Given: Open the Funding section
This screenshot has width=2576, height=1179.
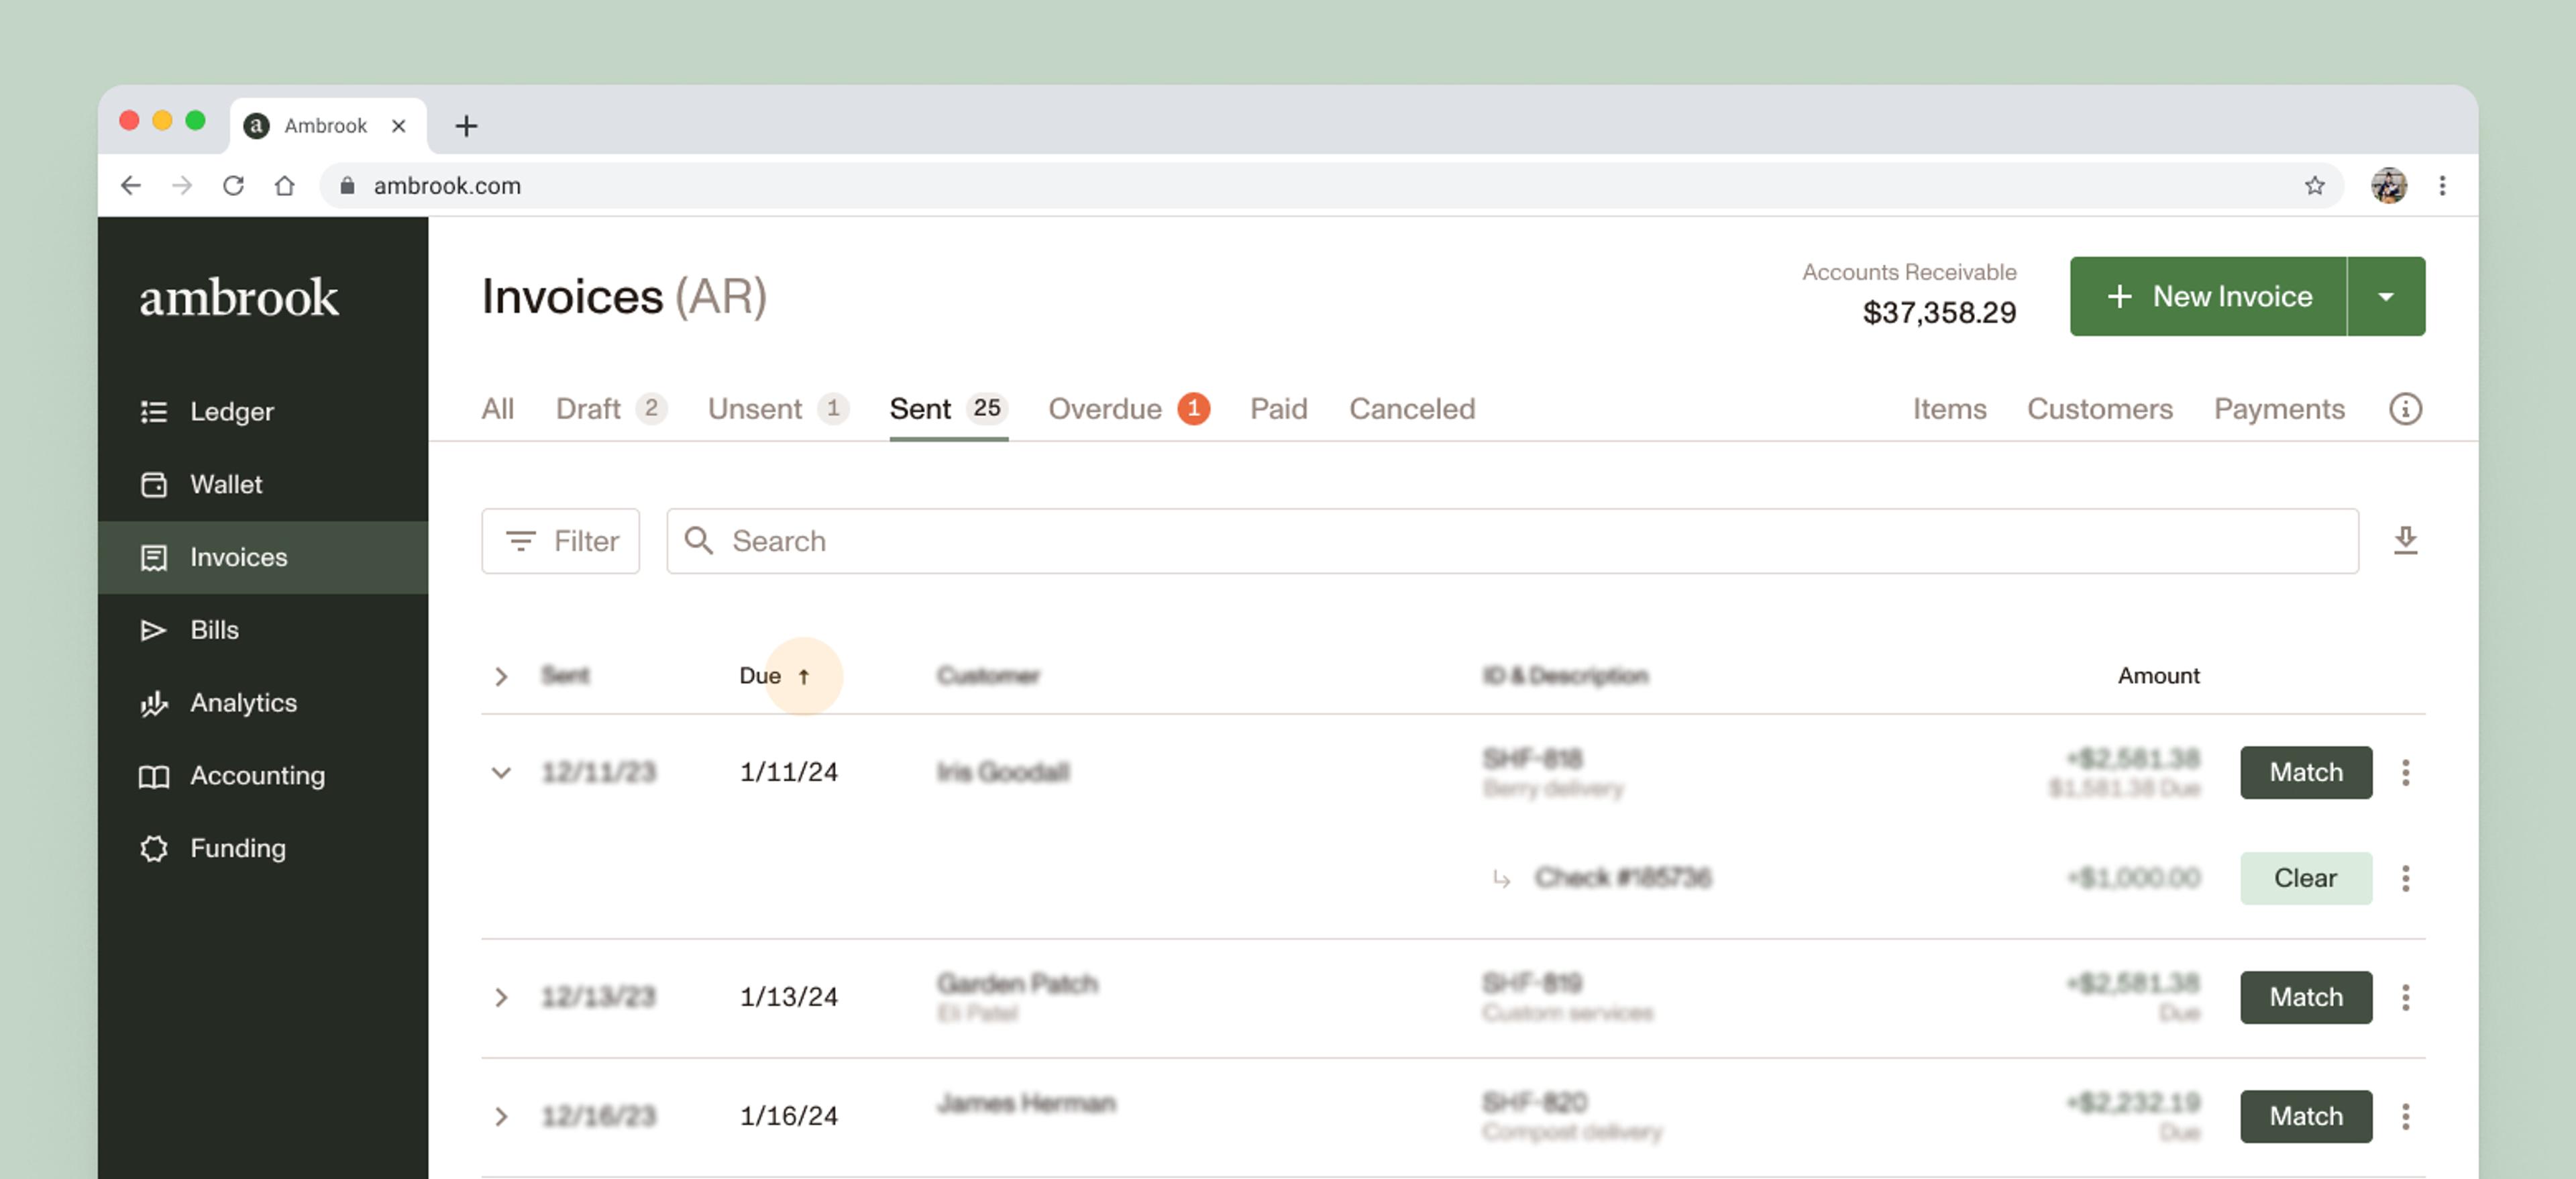Looking at the screenshot, I should [237, 848].
